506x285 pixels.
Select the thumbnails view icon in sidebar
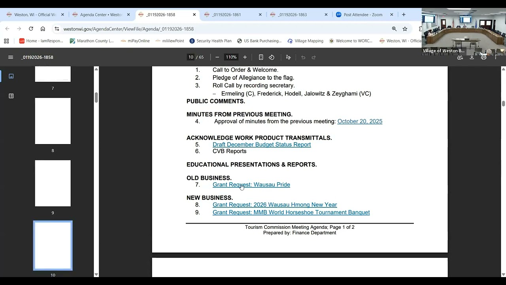click(11, 76)
